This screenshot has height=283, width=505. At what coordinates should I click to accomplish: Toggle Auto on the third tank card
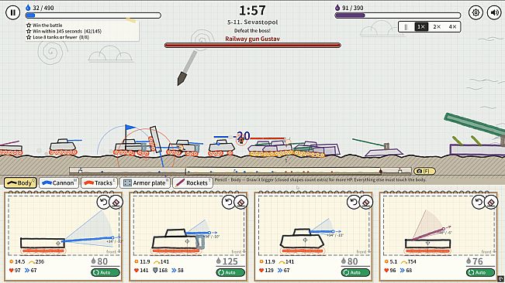(355, 272)
